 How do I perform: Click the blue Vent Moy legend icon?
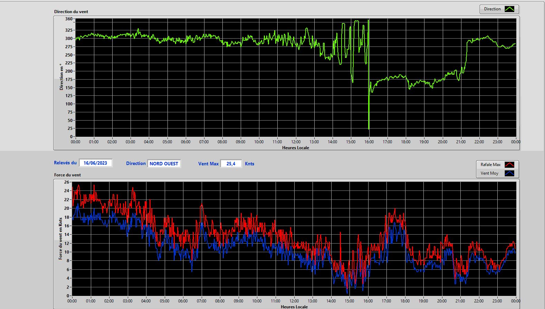(x=509, y=173)
